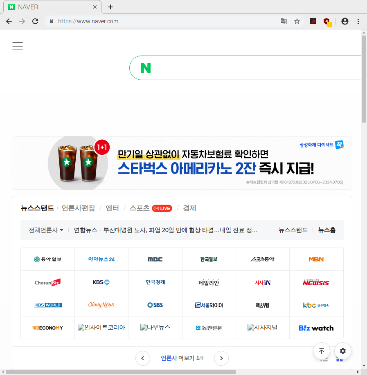This screenshot has width=367, height=375.
Task: Switch to 스포츠 tab
Action: [x=140, y=208]
